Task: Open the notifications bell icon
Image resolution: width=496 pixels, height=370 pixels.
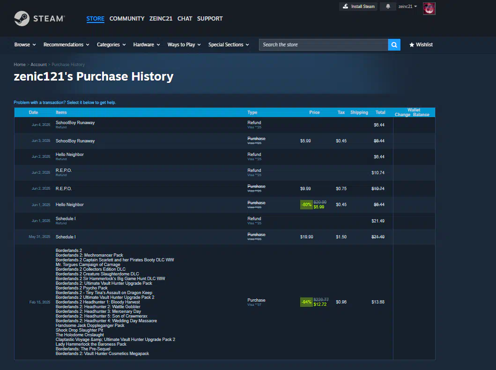Action: [388, 7]
